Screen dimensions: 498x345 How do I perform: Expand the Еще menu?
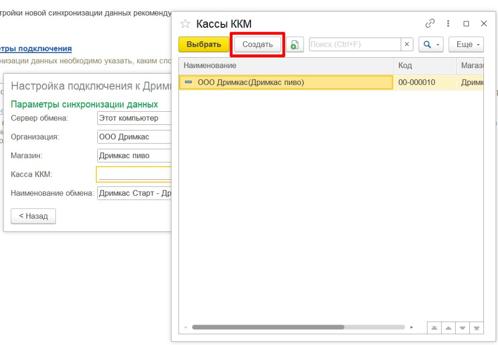click(x=465, y=44)
